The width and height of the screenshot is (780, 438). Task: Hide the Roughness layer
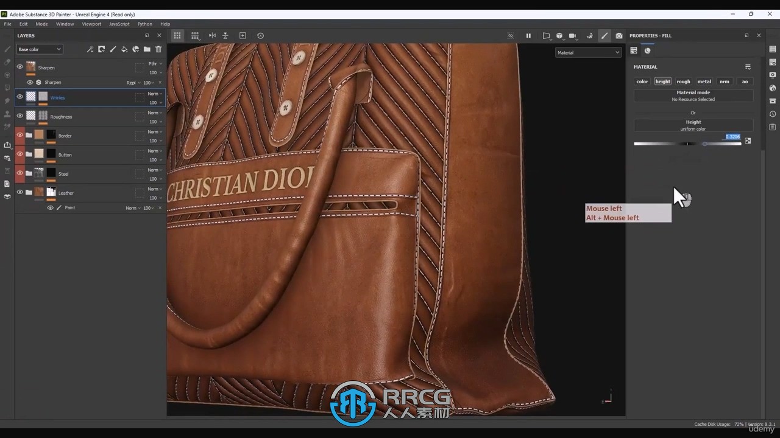[x=19, y=116]
